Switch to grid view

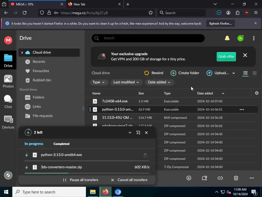[x=255, y=73]
